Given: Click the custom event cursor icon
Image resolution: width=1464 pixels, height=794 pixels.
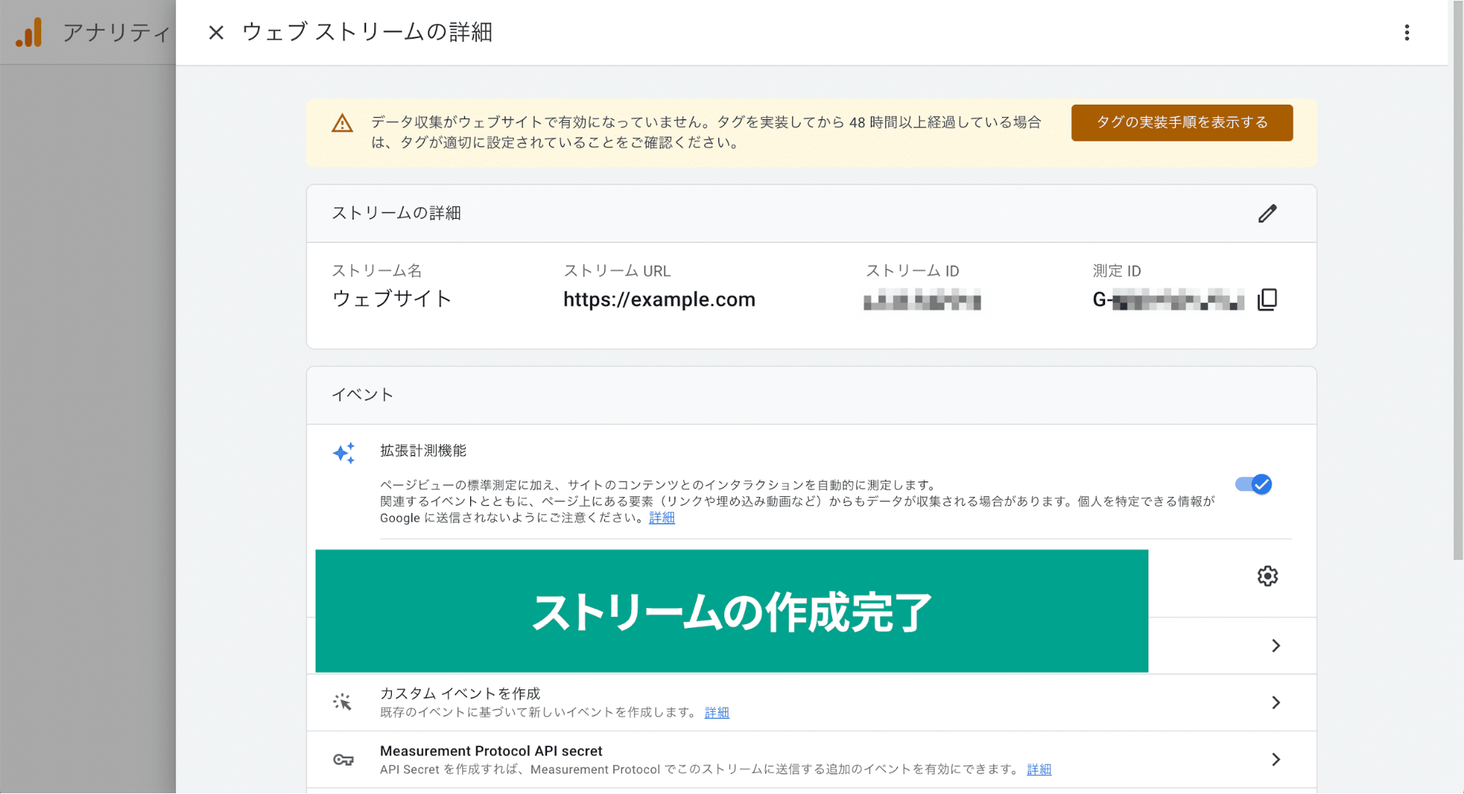Looking at the screenshot, I should click(342, 703).
